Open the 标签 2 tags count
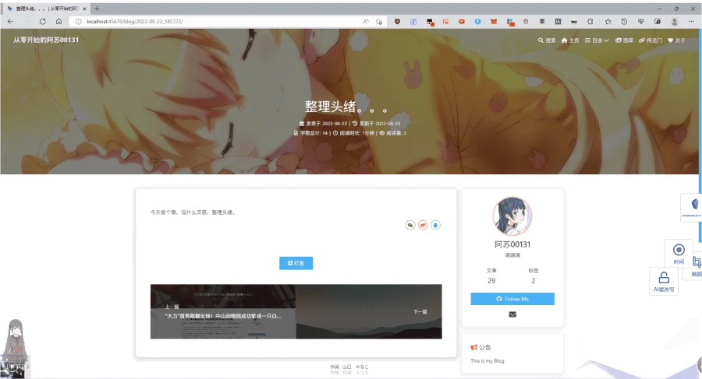Viewport: 702px width, 379px height. 534,275
